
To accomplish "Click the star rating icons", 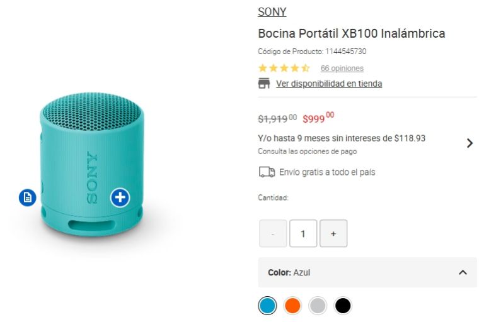I will (284, 68).
